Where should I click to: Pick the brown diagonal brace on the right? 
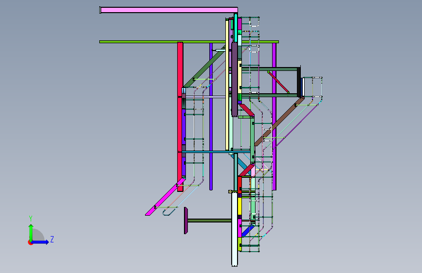279,122
